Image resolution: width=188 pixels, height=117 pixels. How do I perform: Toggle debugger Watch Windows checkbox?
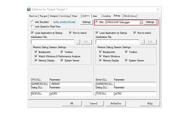100,56
